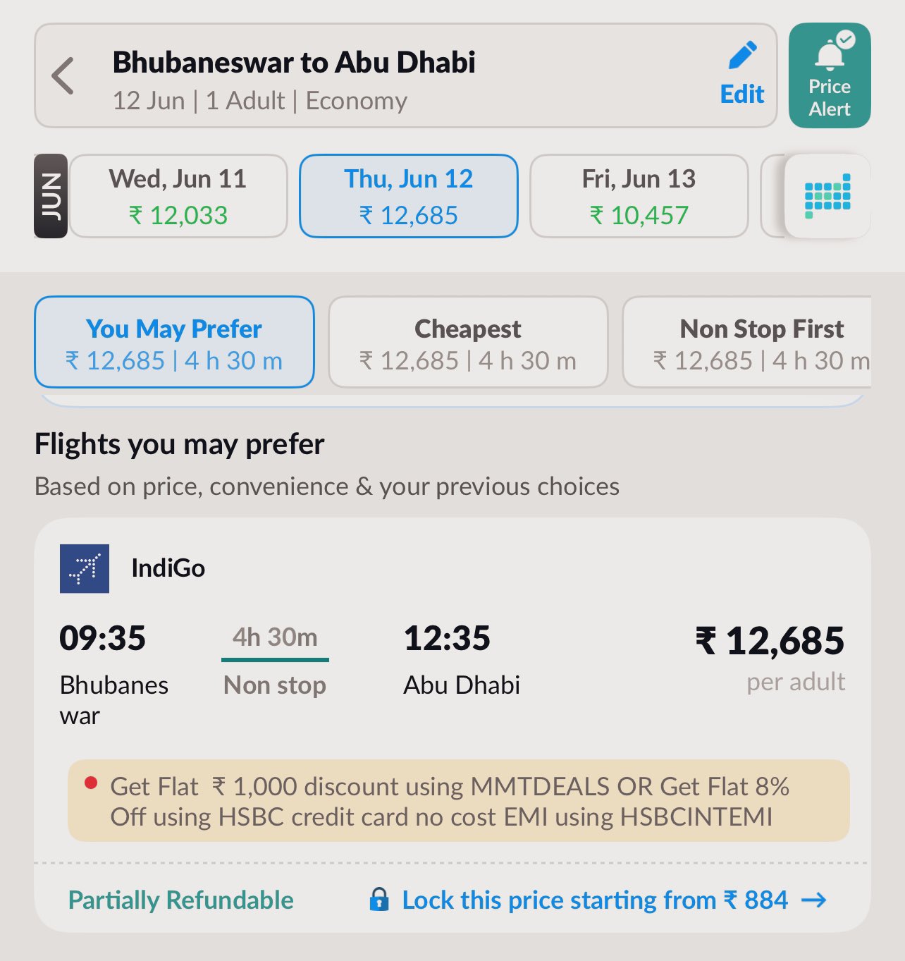905x961 pixels.
Task: Tap the IndiGo airline logo
Action: click(x=85, y=568)
